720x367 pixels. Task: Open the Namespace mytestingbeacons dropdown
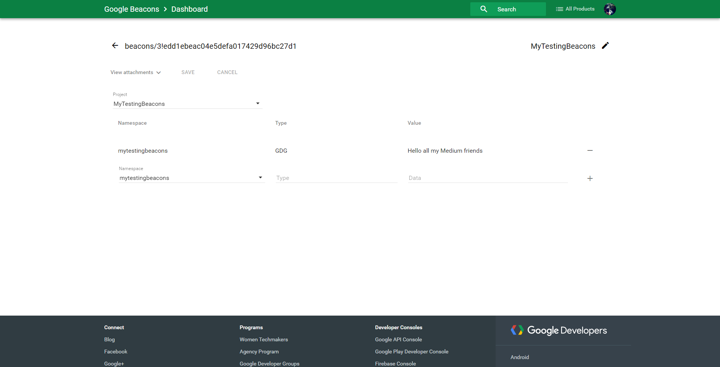[x=191, y=178]
